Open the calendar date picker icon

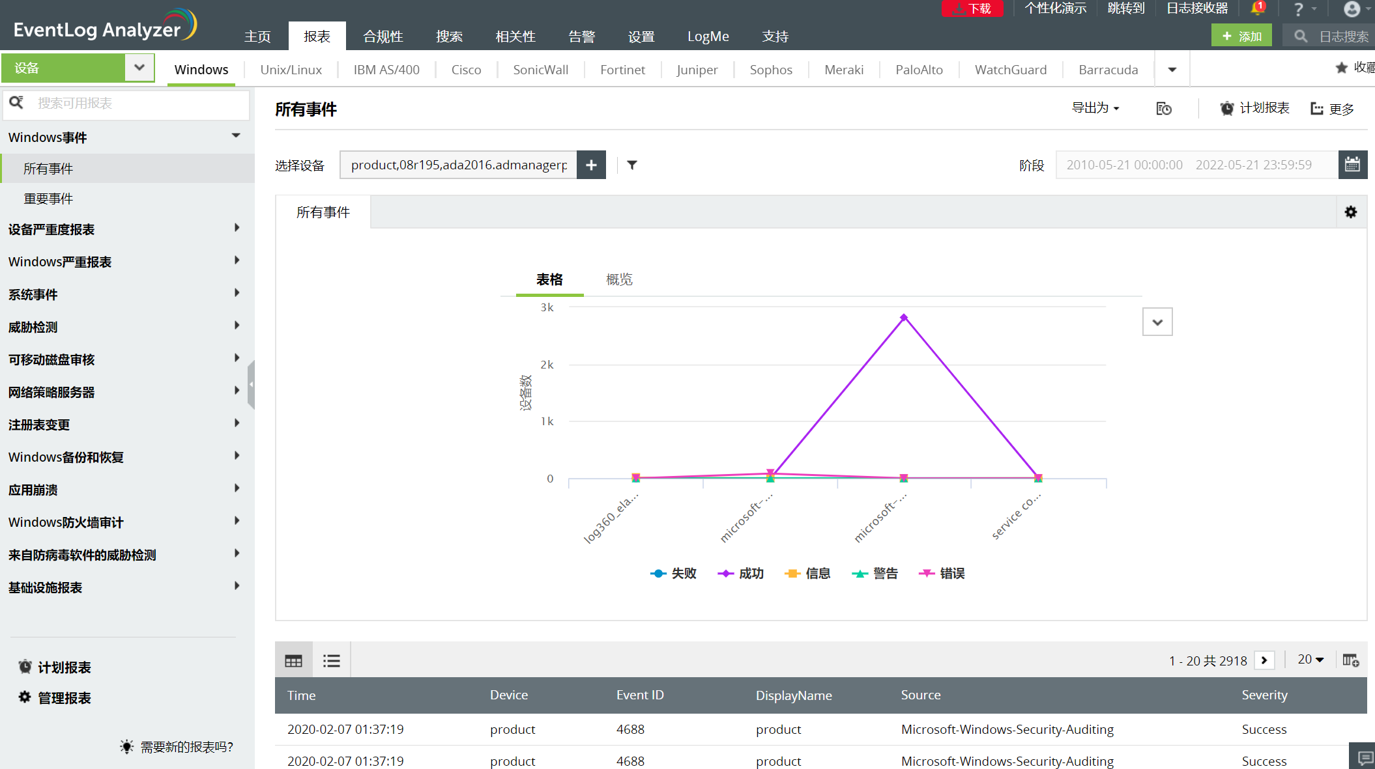click(x=1352, y=165)
